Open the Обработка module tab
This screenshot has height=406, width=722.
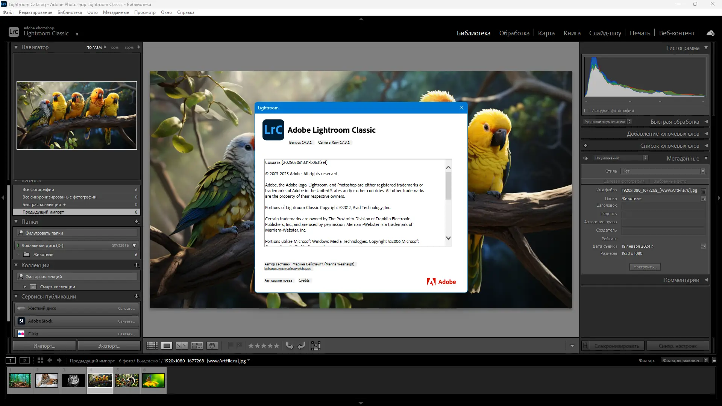pos(514,33)
